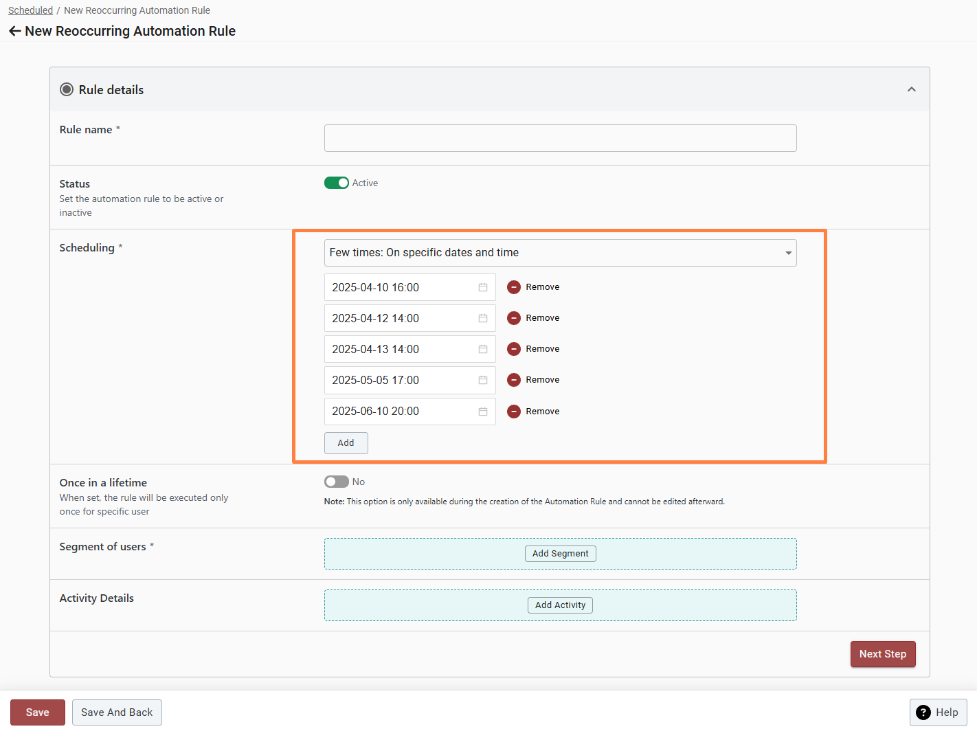The height and width of the screenshot is (731, 977).
Task: Open calendar picker for 2025-04-10 16:00
Action: [x=483, y=287]
